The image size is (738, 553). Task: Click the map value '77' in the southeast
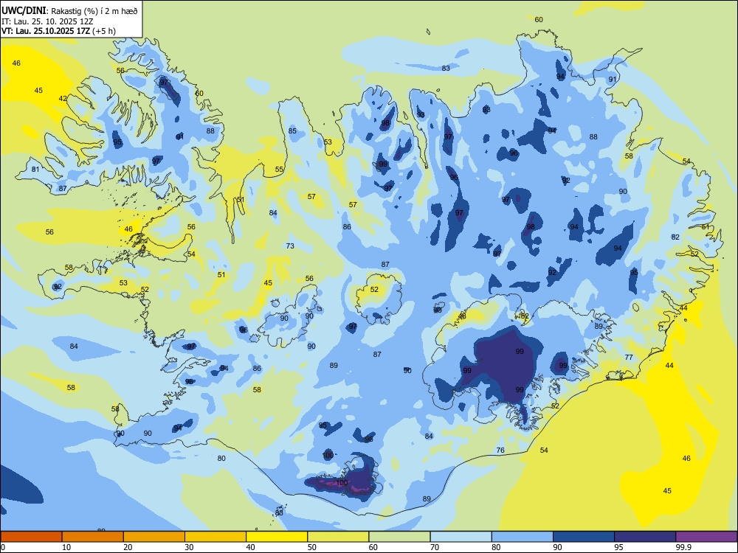(x=629, y=358)
